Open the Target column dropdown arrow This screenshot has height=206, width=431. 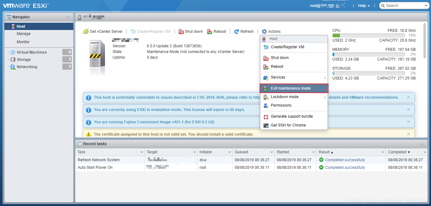194,152
